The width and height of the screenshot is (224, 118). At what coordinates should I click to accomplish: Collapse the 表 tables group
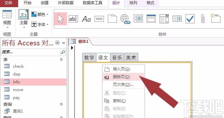[61, 59]
